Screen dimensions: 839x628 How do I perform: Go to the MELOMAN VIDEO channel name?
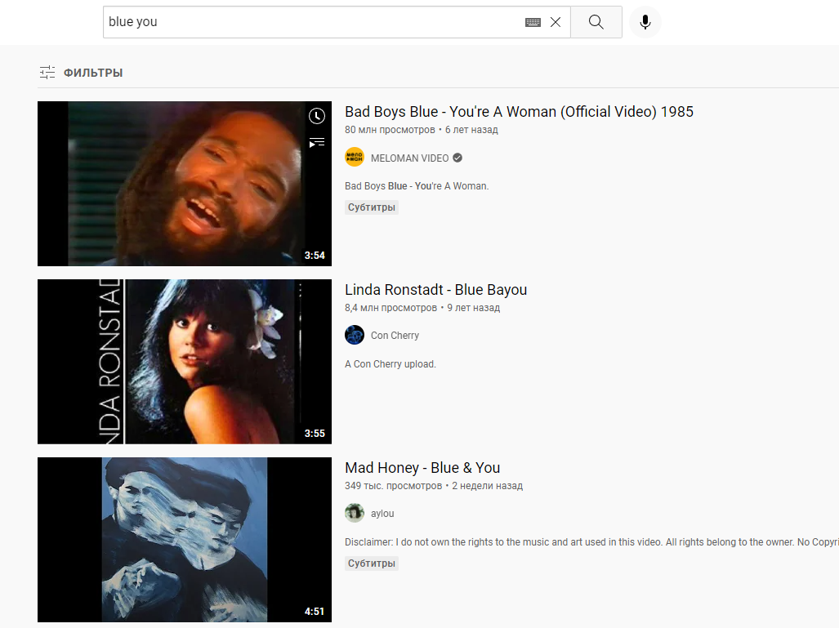(410, 158)
